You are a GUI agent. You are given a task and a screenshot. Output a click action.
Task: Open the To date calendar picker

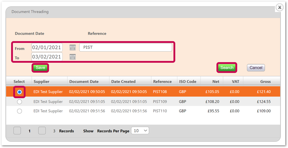[72, 57]
